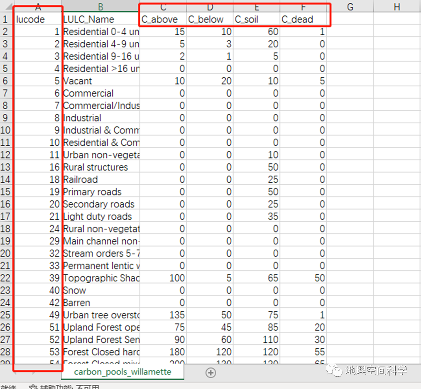Select C_above value 100 for Topographic Shadow
The height and width of the screenshot is (389, 421).
163,278
